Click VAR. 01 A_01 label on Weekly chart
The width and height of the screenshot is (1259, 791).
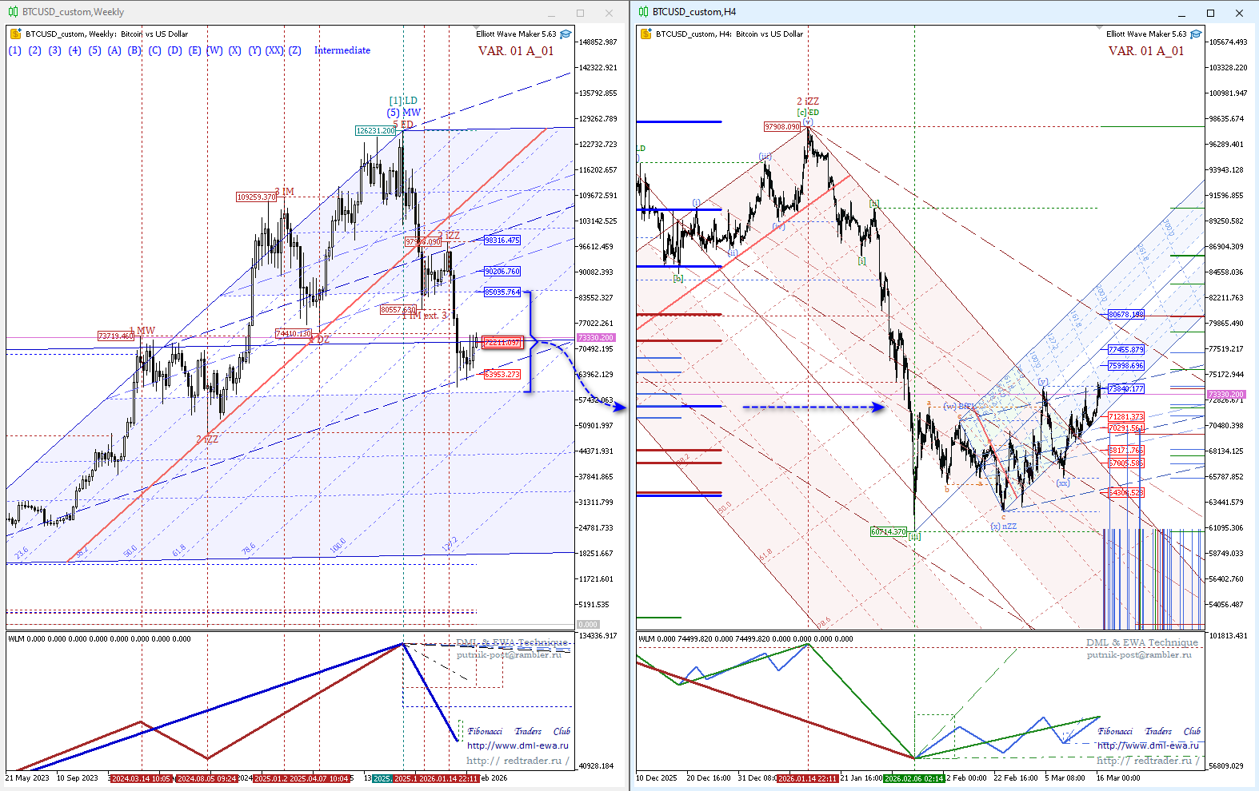tap(515, 51)
